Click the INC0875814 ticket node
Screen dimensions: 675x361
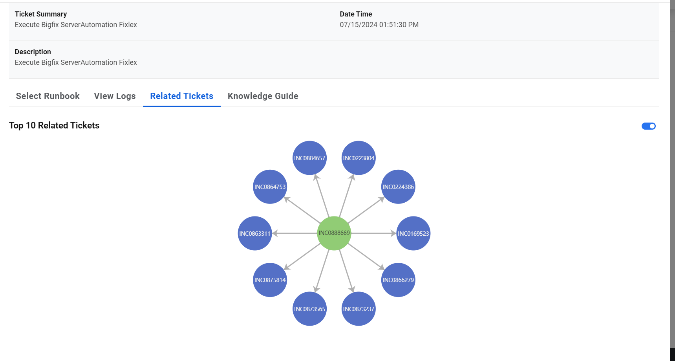(270, 280)
